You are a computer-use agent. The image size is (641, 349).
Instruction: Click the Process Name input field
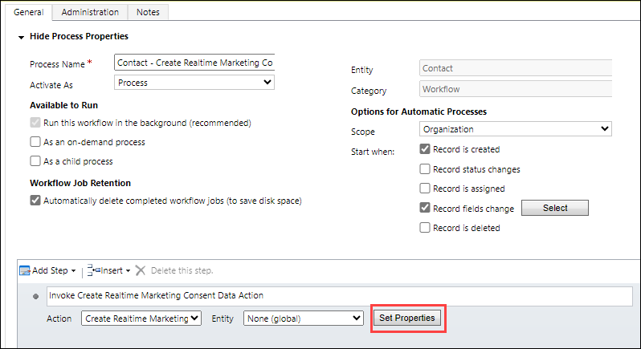tap(194, 63)
